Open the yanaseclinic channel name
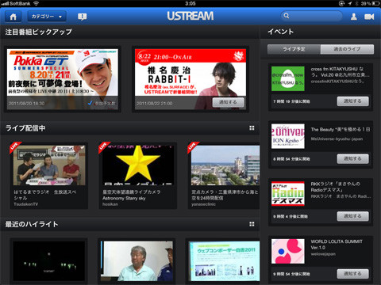Screen dimensions: 381x285 (x=203, y=204)
